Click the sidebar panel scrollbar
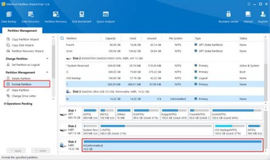270x160 pixels. pos(53,61)
